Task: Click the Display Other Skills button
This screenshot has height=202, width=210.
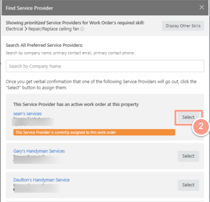Action: click(x=183, y=26)
